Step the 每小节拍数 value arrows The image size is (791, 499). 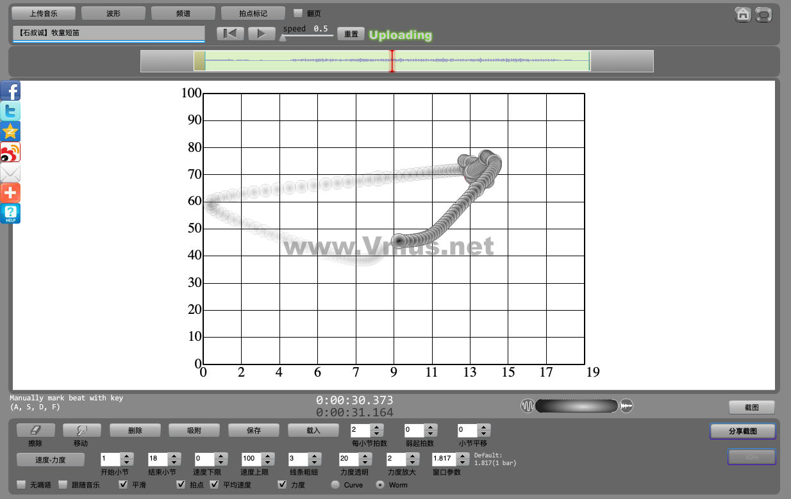click(x=377, y=430)
